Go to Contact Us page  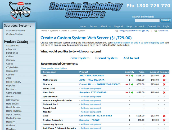[x=153, y=26]
